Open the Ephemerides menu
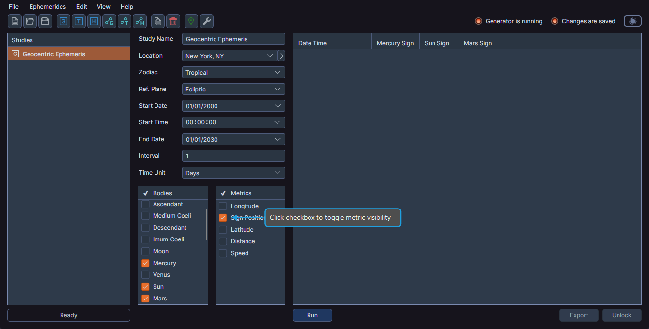 (47, 6)
